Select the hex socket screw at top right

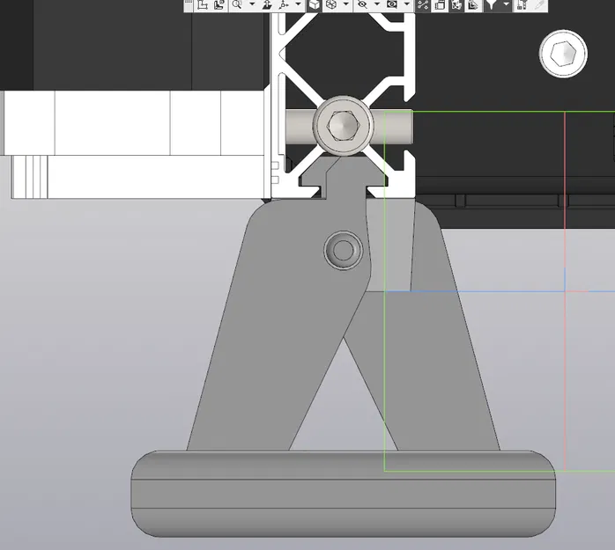(x=563, y=54)
